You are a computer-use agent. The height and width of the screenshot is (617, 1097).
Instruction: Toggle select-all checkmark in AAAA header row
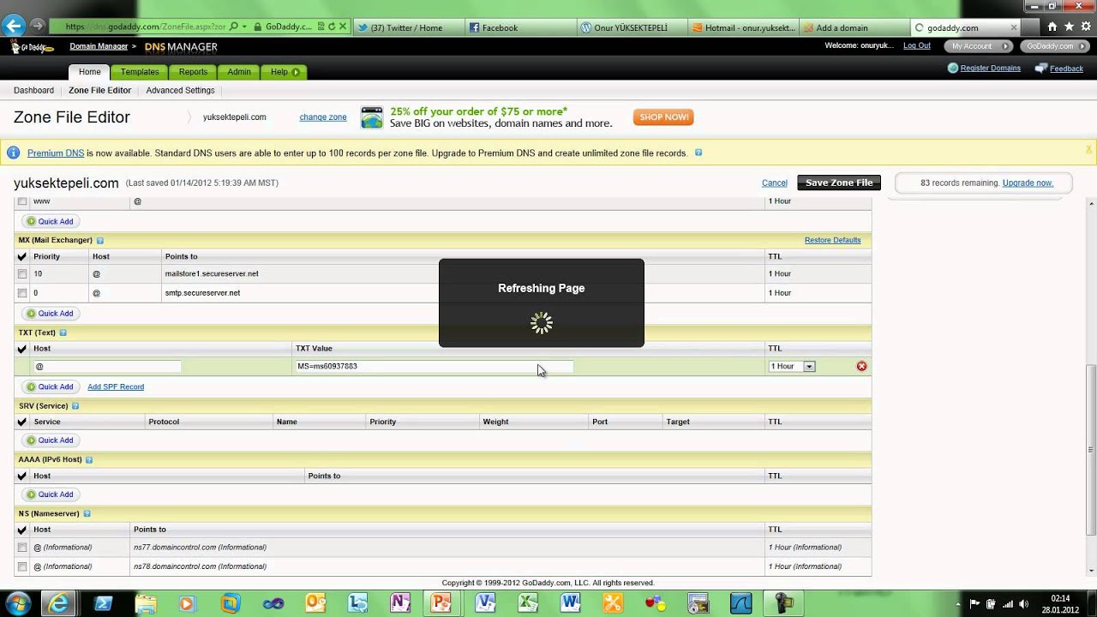click(22, 476)
